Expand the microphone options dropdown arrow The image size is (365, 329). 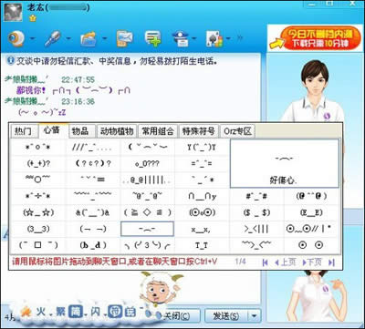68,39
